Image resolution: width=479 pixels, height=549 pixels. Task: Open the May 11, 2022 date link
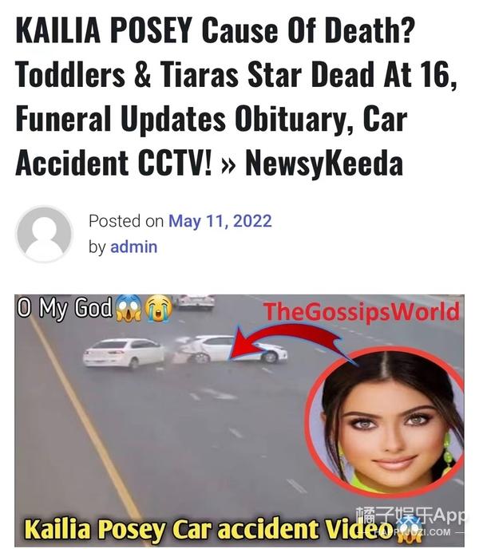click(x=220, y=221)
